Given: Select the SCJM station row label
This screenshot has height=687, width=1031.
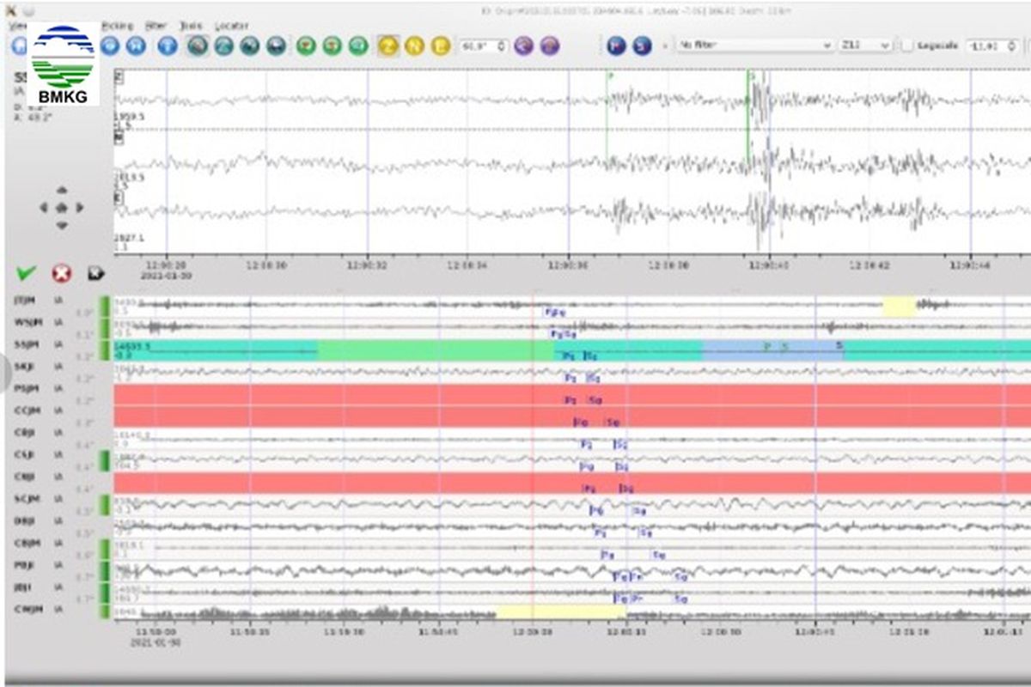Looking at the screenshot, I should [26, 499].
